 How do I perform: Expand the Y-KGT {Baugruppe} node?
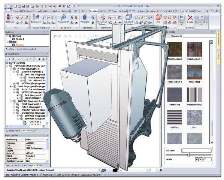point(14,104)
